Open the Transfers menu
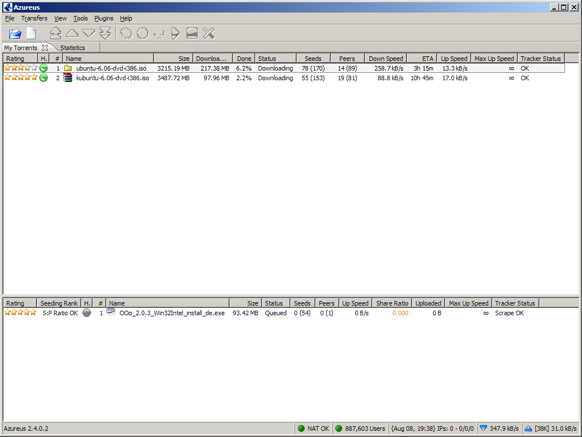This screenshot has height=437, width=582. [34, 18]
